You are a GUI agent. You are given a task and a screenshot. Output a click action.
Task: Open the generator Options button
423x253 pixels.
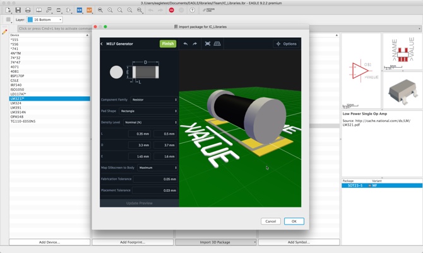pos(286,44)
